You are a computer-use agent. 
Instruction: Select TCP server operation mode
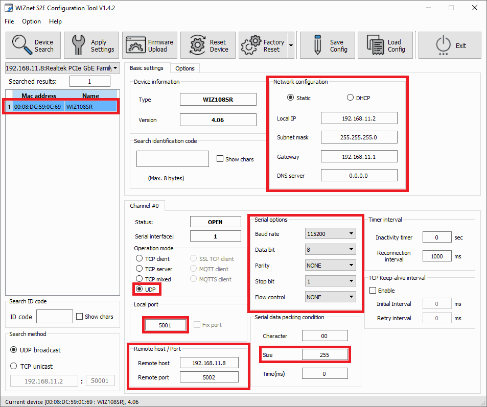tap(140, 269)
